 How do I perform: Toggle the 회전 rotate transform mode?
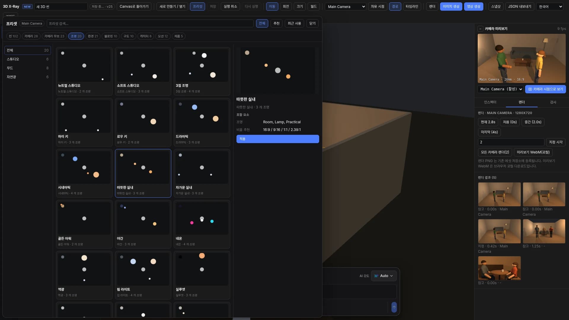(286, 7)
